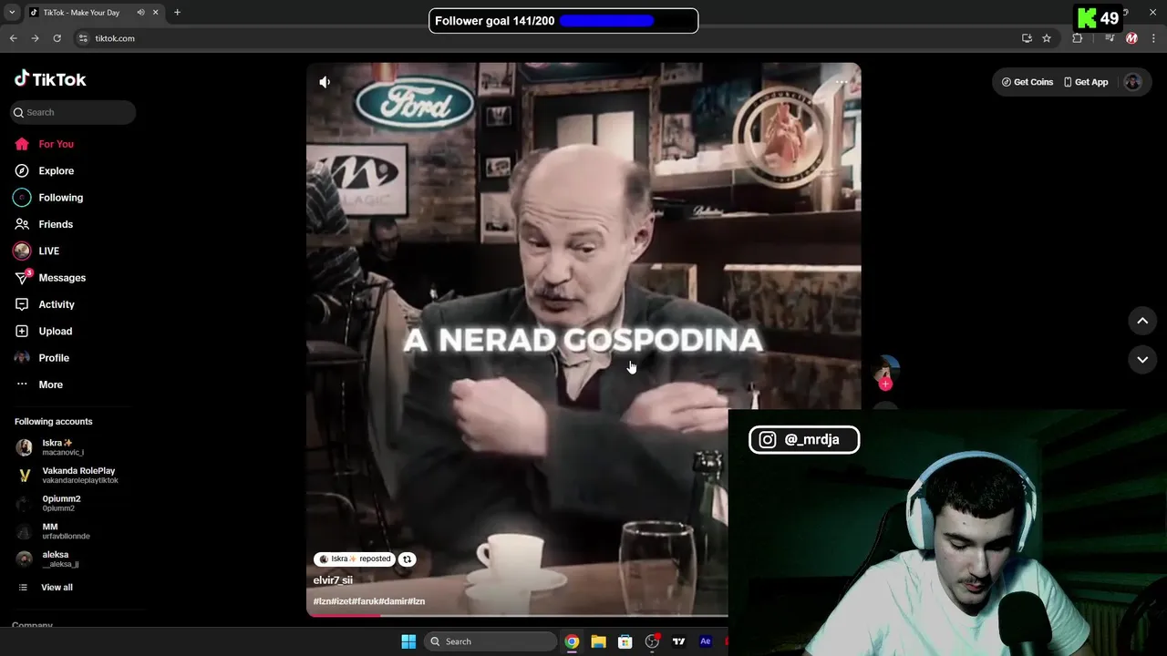Open TradingView from taskbar
1167x656 pixels.
(x=678, y=641)
